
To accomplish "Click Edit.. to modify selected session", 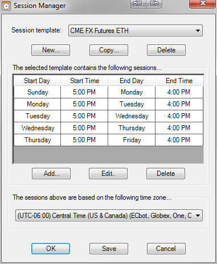I will 108,174.
